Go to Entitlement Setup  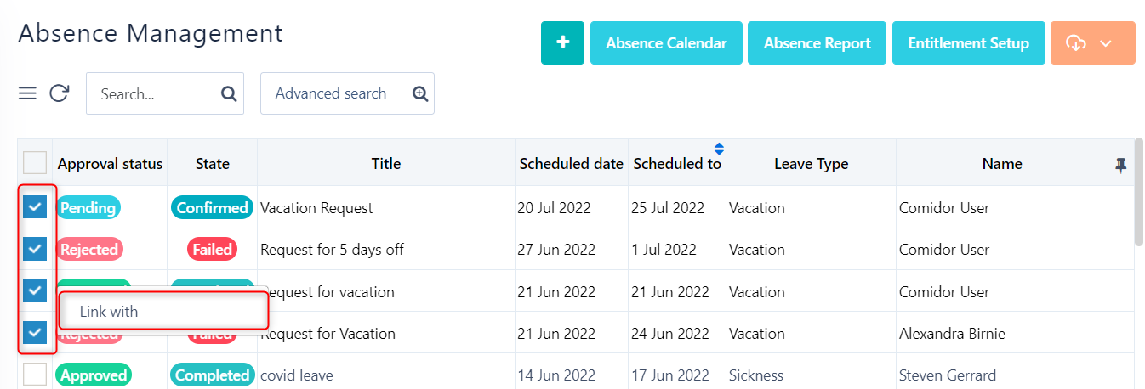pos(968,43)
